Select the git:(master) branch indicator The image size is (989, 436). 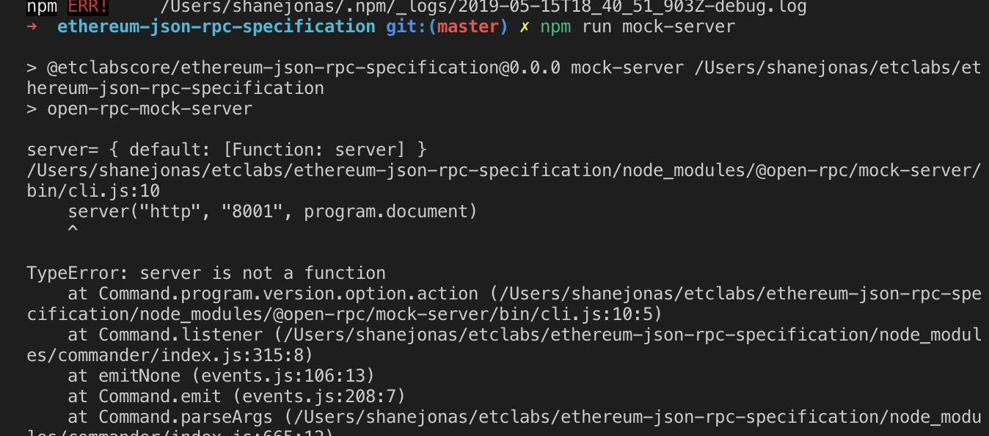point(446,26)
